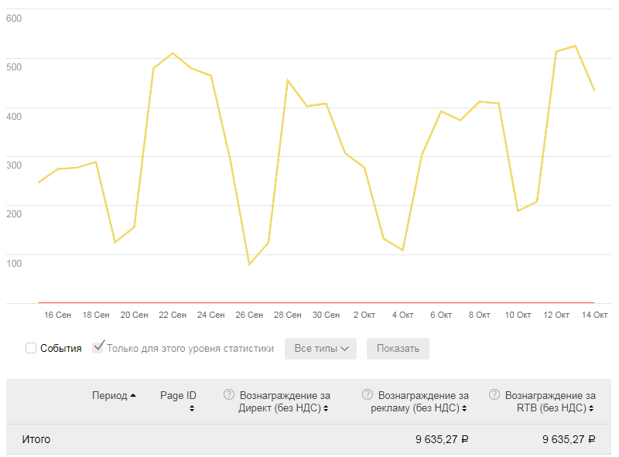Click the 600 y-axis label

point(14,19)
